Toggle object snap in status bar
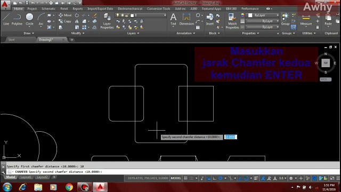Screen dimensions: 341x192 tap(246, 178)
